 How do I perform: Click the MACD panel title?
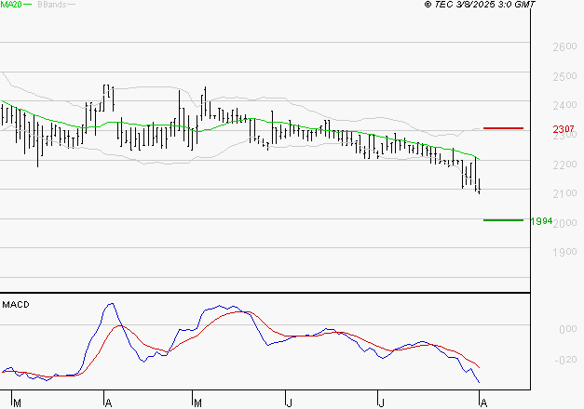click(x=16, y=305)
